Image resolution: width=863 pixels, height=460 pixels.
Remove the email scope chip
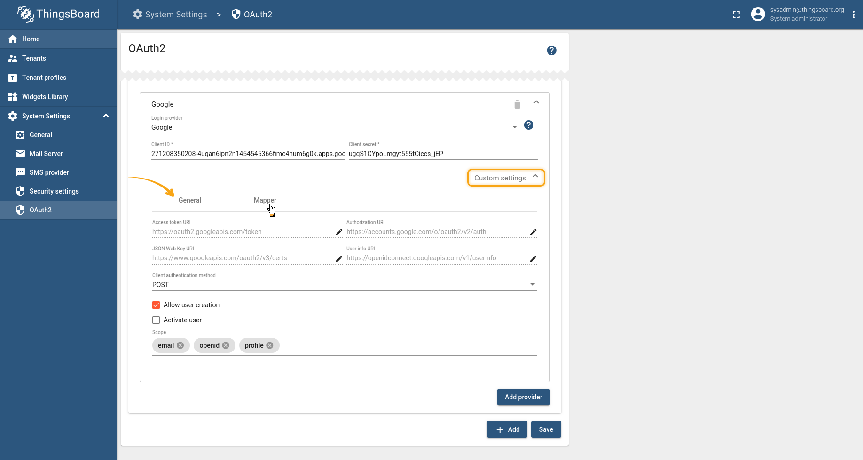180,345
